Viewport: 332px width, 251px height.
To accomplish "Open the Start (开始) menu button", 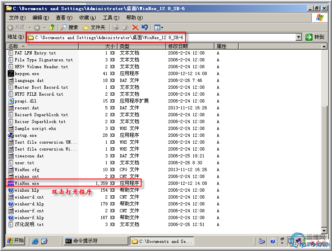I will coord(15,241).
